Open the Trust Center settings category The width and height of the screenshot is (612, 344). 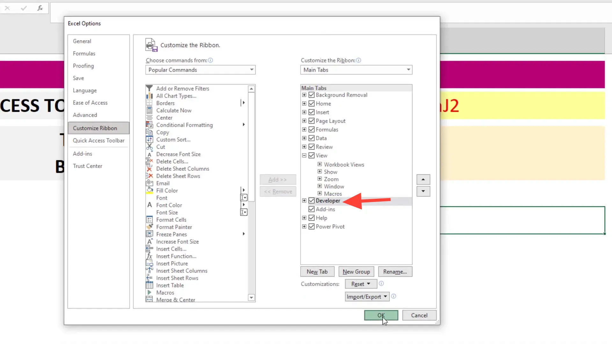(x=88, y=166)
